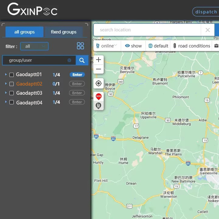The image size is (219, 219).
Task: Open the filter all dropdown
Action: (34, 46)
